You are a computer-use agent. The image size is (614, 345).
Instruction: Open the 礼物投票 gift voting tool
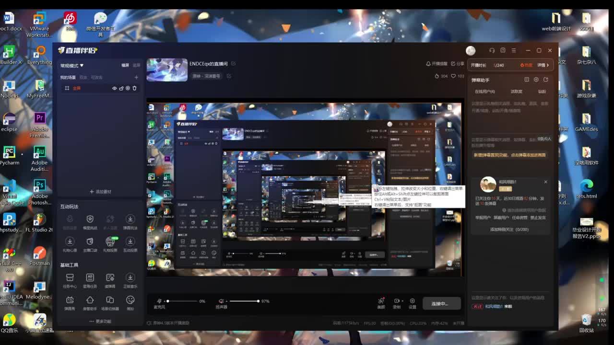click(110, 244)
